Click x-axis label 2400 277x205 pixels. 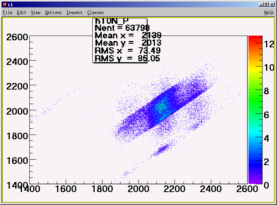pyautogui.click(x=211, y=189)
